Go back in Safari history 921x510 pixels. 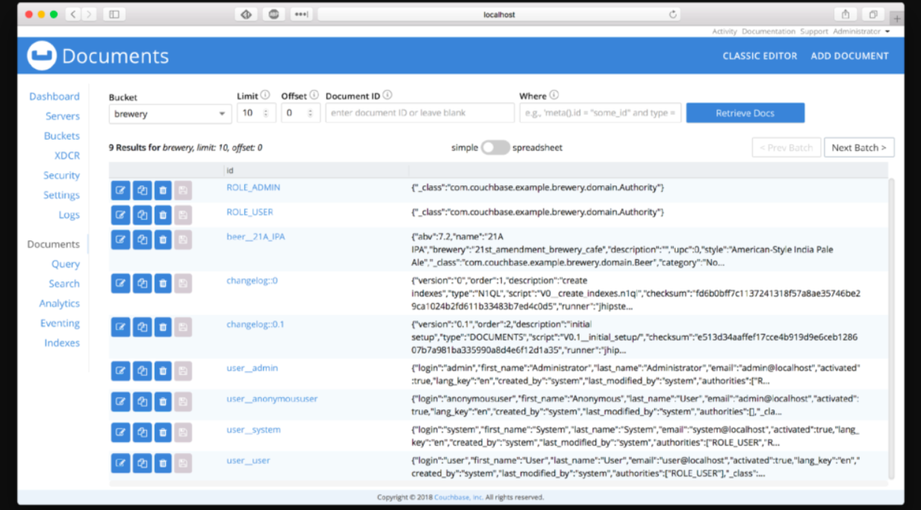(73, 14)
